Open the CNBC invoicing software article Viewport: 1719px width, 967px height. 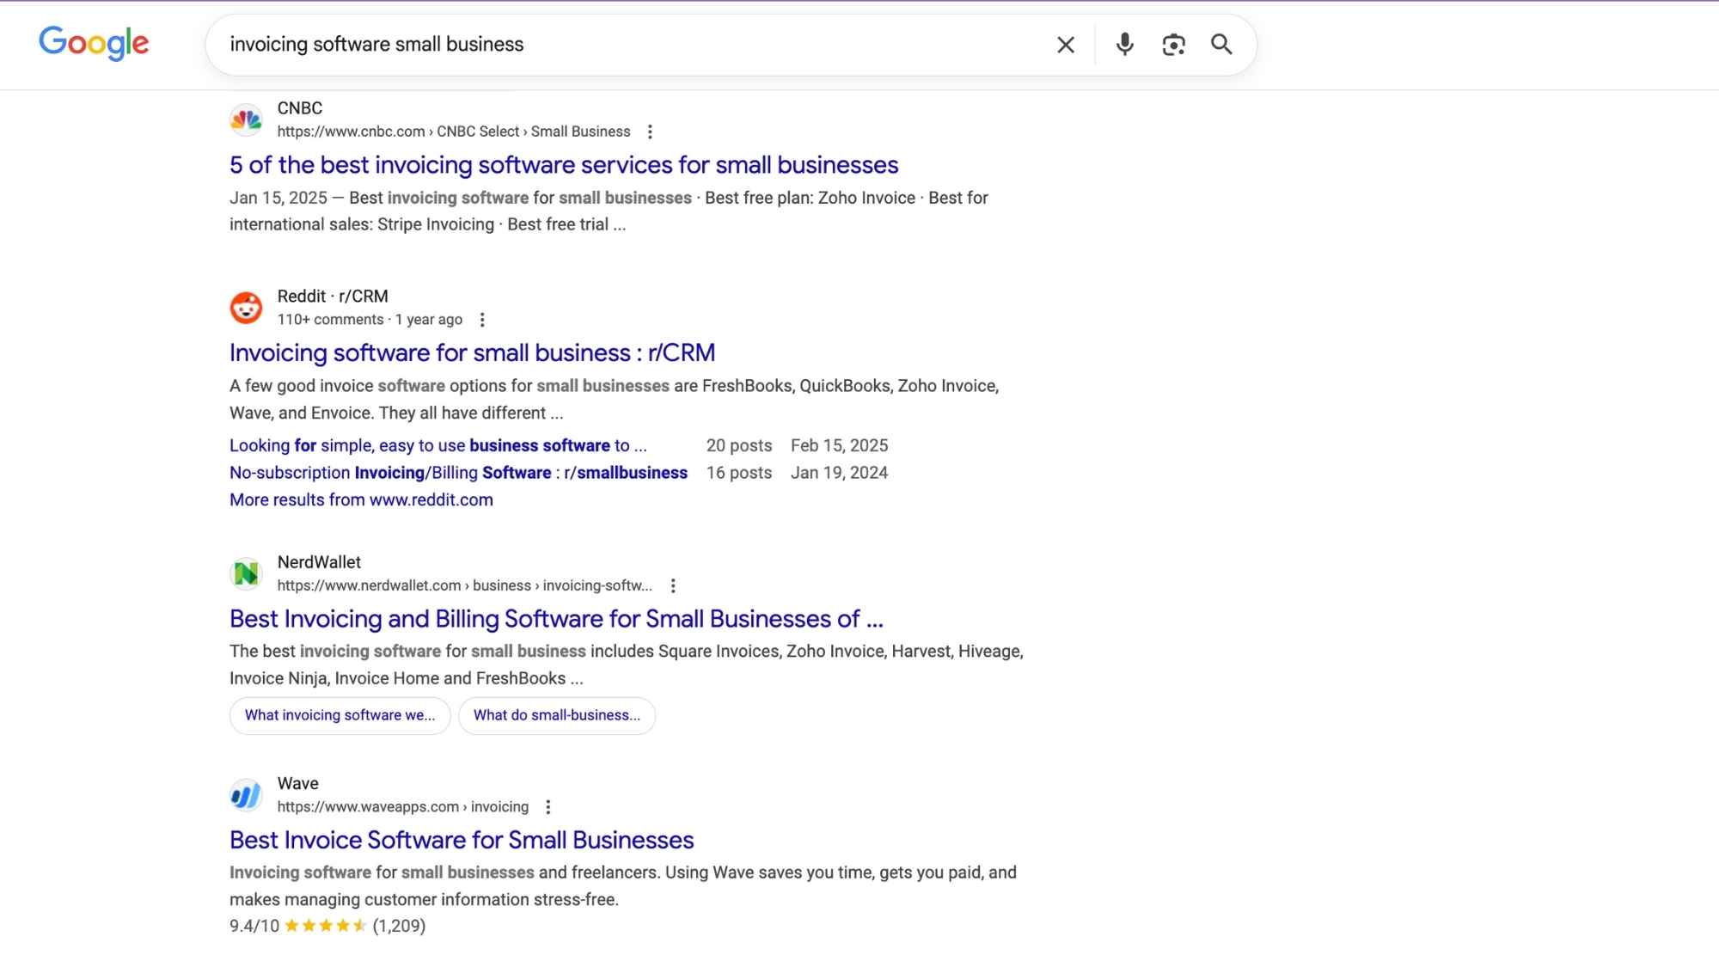tap(564, 164)
